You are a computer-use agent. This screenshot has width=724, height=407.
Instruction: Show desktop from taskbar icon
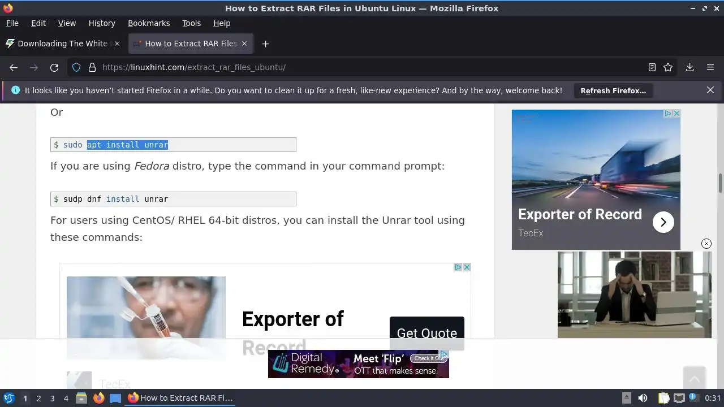(115, 398)
